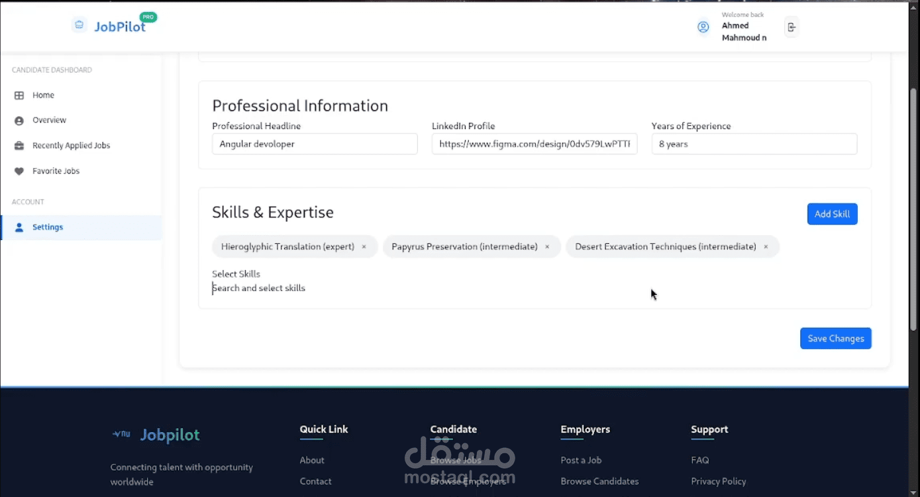Screen dimensions: 920x497
Task: Click the Recently Applied Jobs briefcase icon
Action: click(x=19, y=146)
